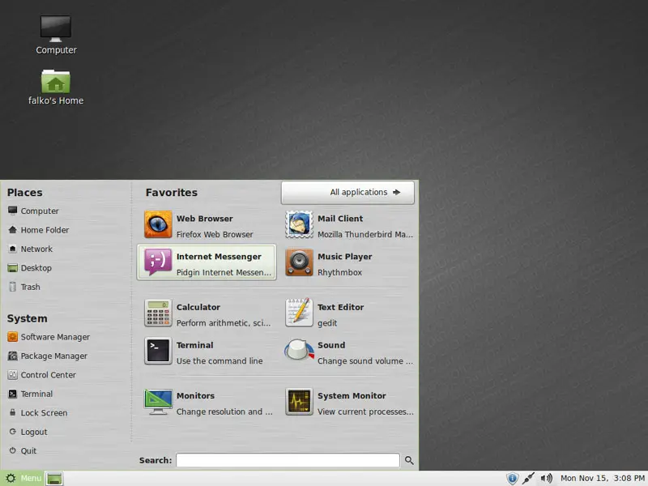This screenshot has height=486, width=648.
Task: Launch the System Monitor icon
Action: [299, 401]
